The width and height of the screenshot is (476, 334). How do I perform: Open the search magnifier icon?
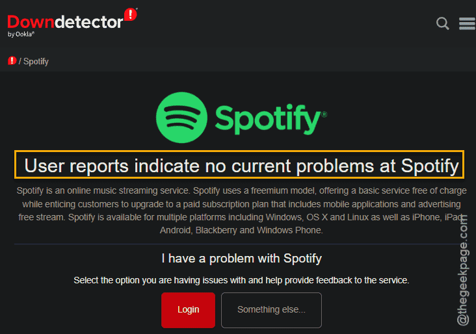click(x=443, y=23)
